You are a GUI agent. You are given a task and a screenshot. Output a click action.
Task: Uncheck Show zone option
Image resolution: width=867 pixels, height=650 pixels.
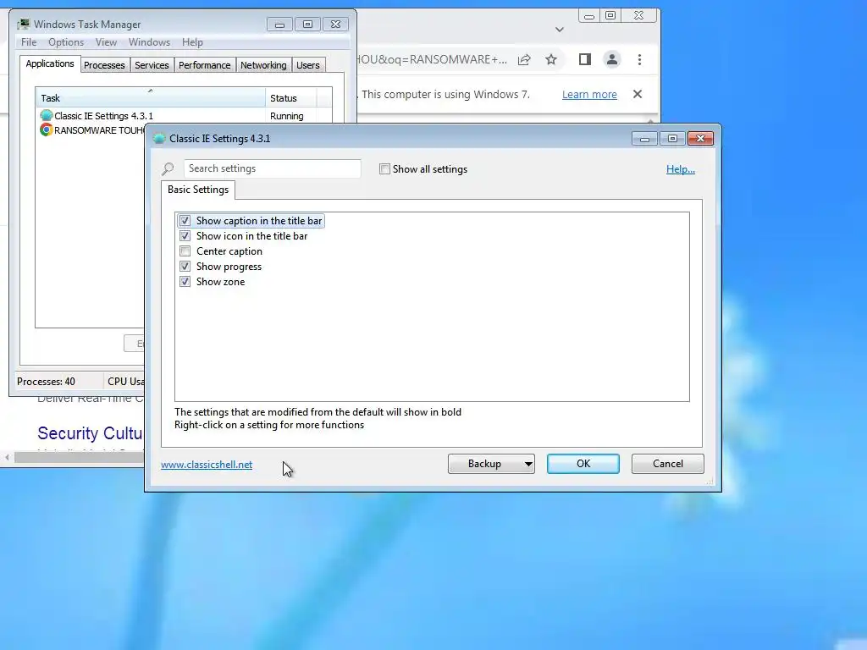click(x=185, y=281)
